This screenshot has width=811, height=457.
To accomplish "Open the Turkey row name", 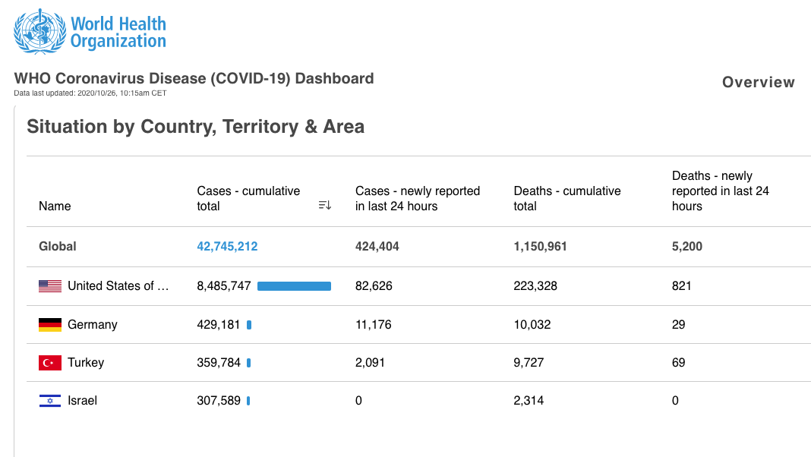I will pyautogui.click(x=86, y=362).
